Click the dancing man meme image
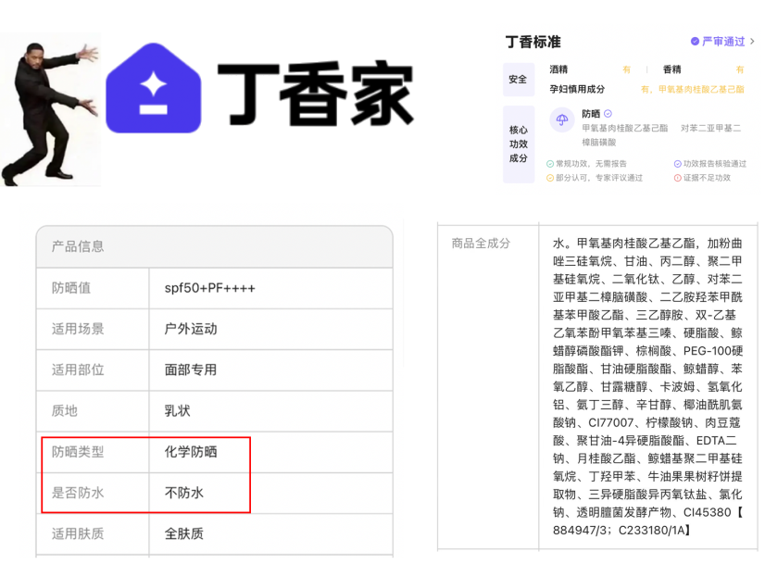Image resolution: width=765 pixels, height=564 pixels. [x=50, y=110]
